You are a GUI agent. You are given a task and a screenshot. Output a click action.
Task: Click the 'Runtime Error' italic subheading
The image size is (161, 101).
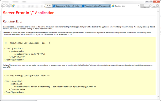13,21
